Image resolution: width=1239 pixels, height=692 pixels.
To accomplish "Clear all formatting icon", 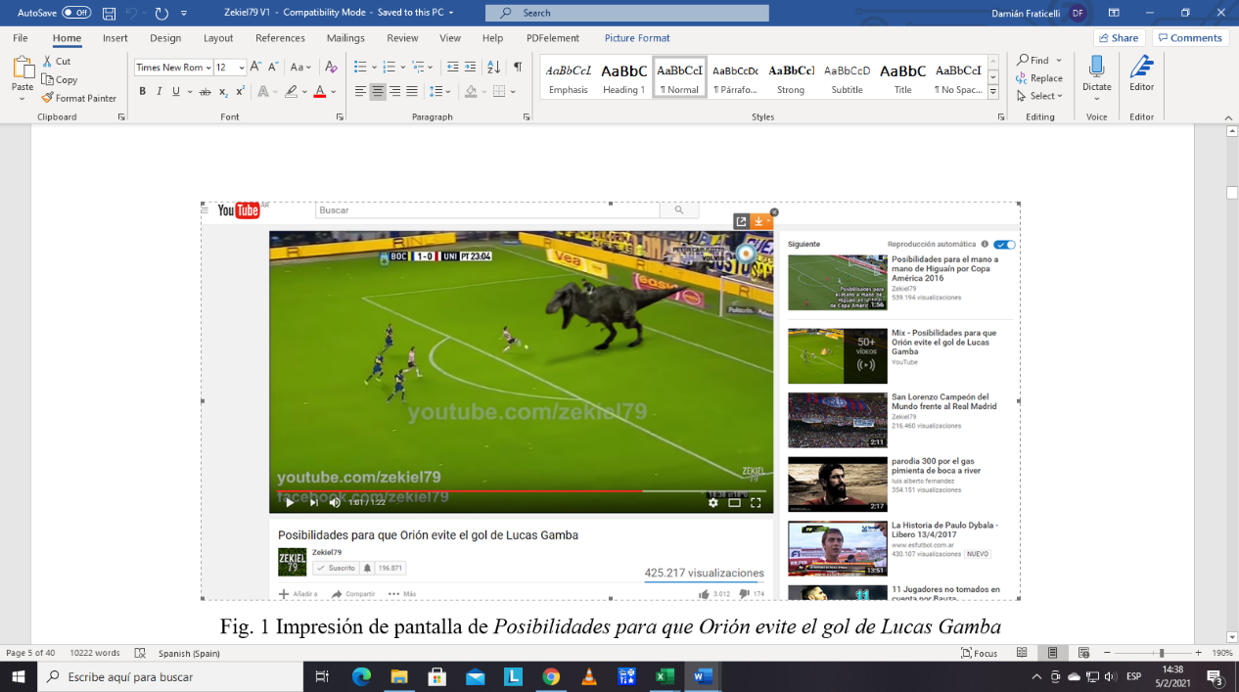I will [x=331, y=67].
